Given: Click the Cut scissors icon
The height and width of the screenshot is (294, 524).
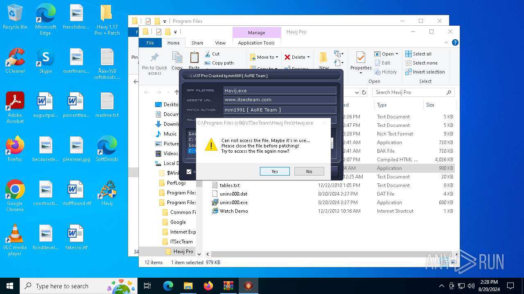Looking at the screenshot, I should 208,54.
